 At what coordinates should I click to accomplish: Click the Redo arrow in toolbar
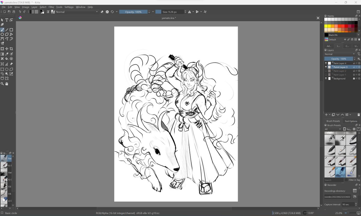coord(24,12)
